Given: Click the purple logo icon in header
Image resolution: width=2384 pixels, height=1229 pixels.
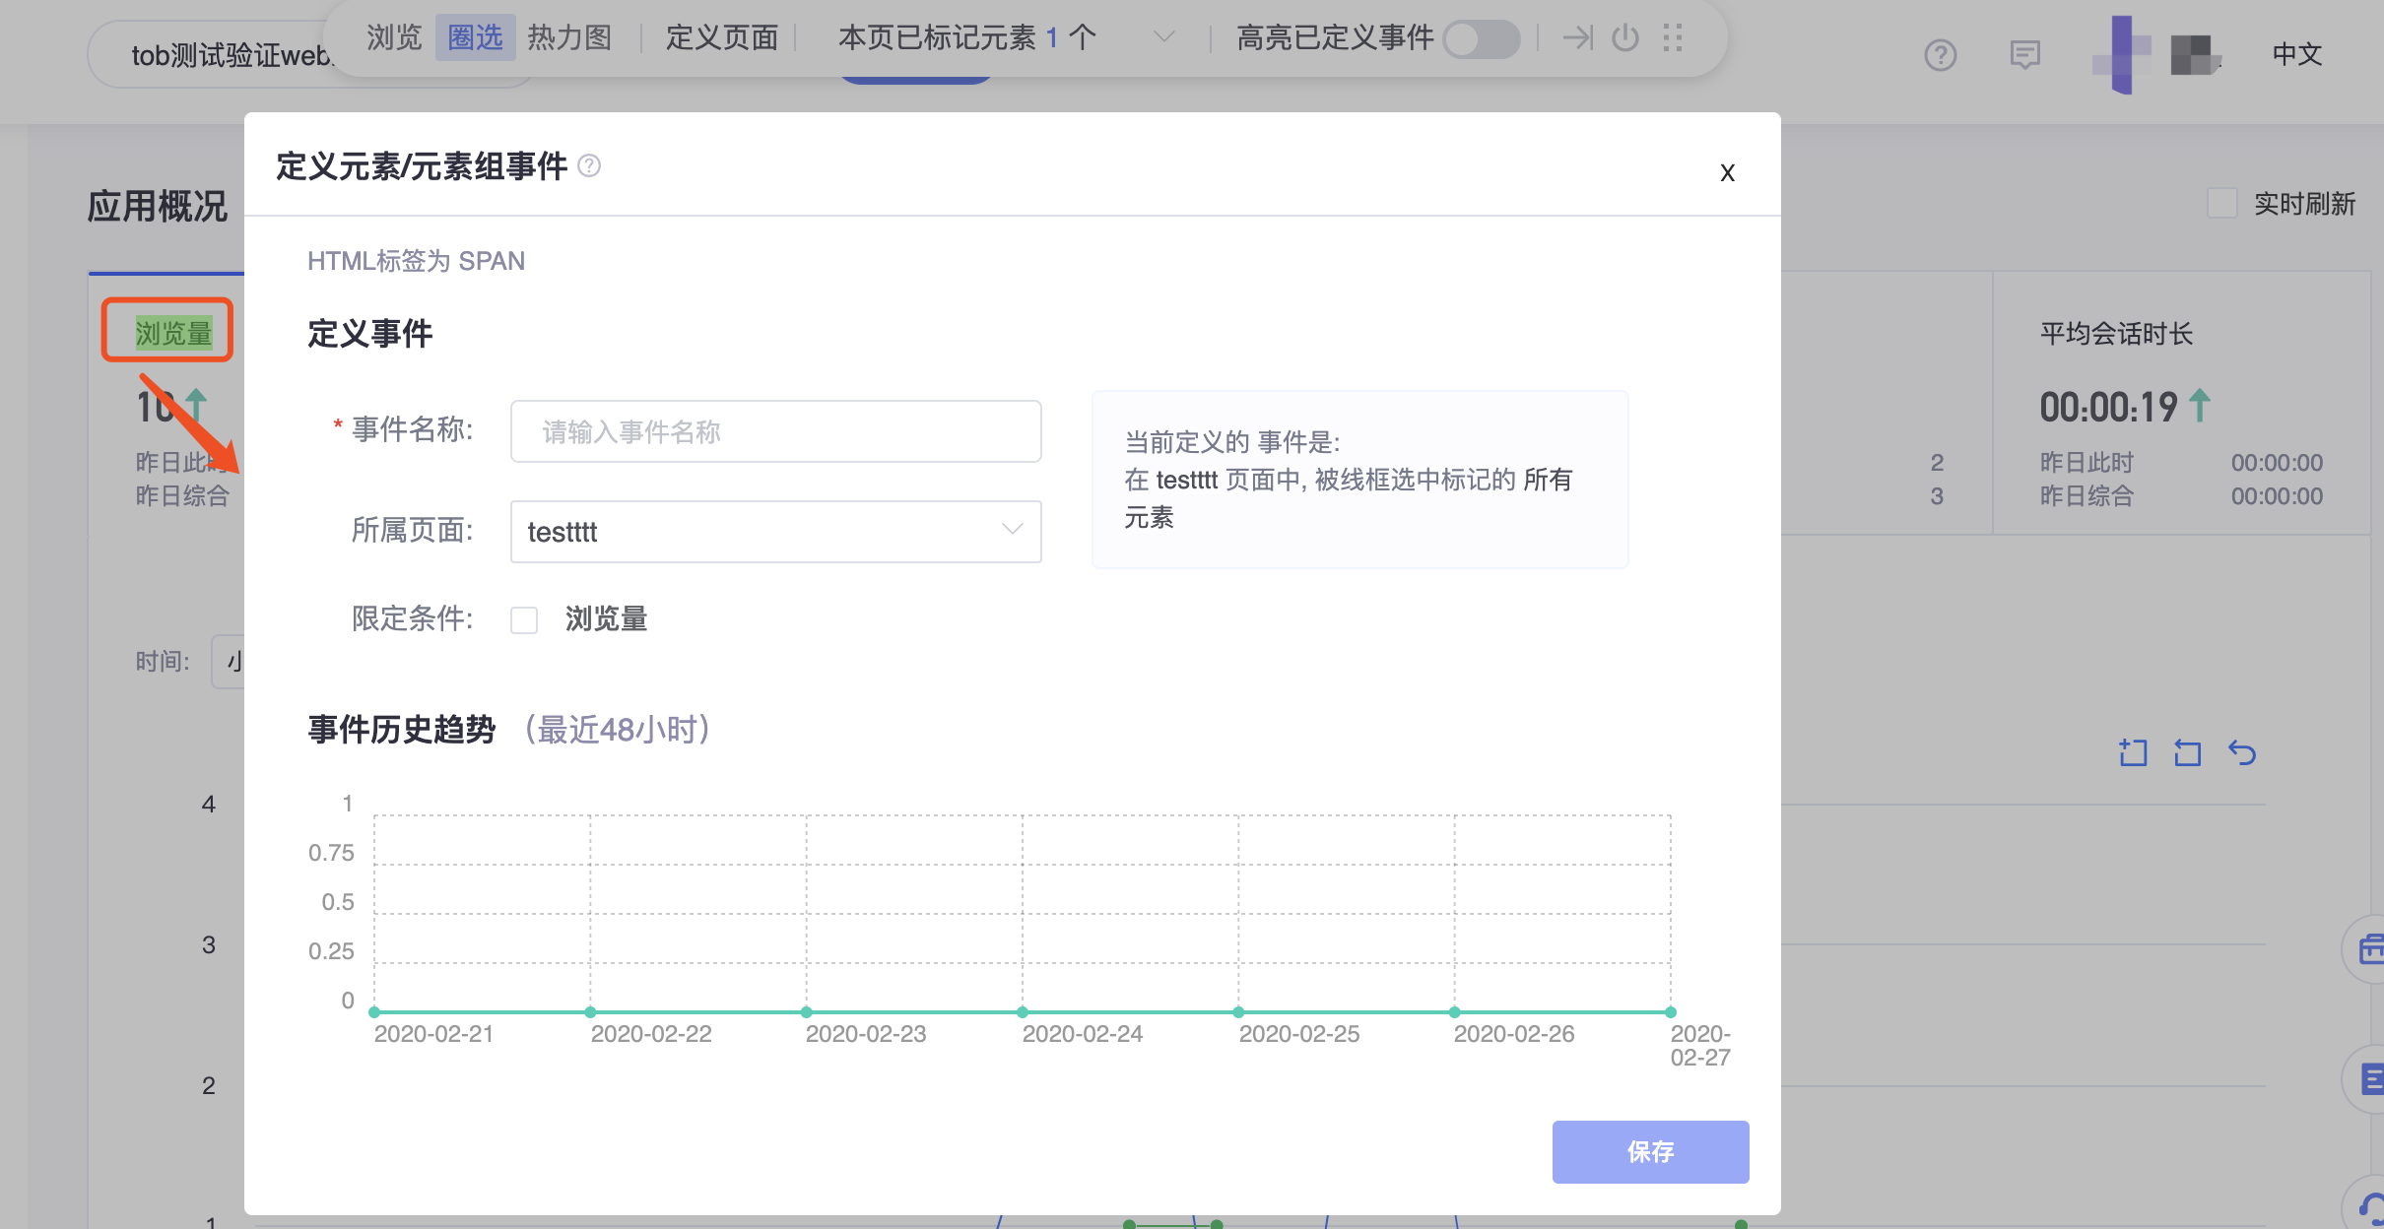Looking at the screenshot, I should click(x=2121, y=55).
